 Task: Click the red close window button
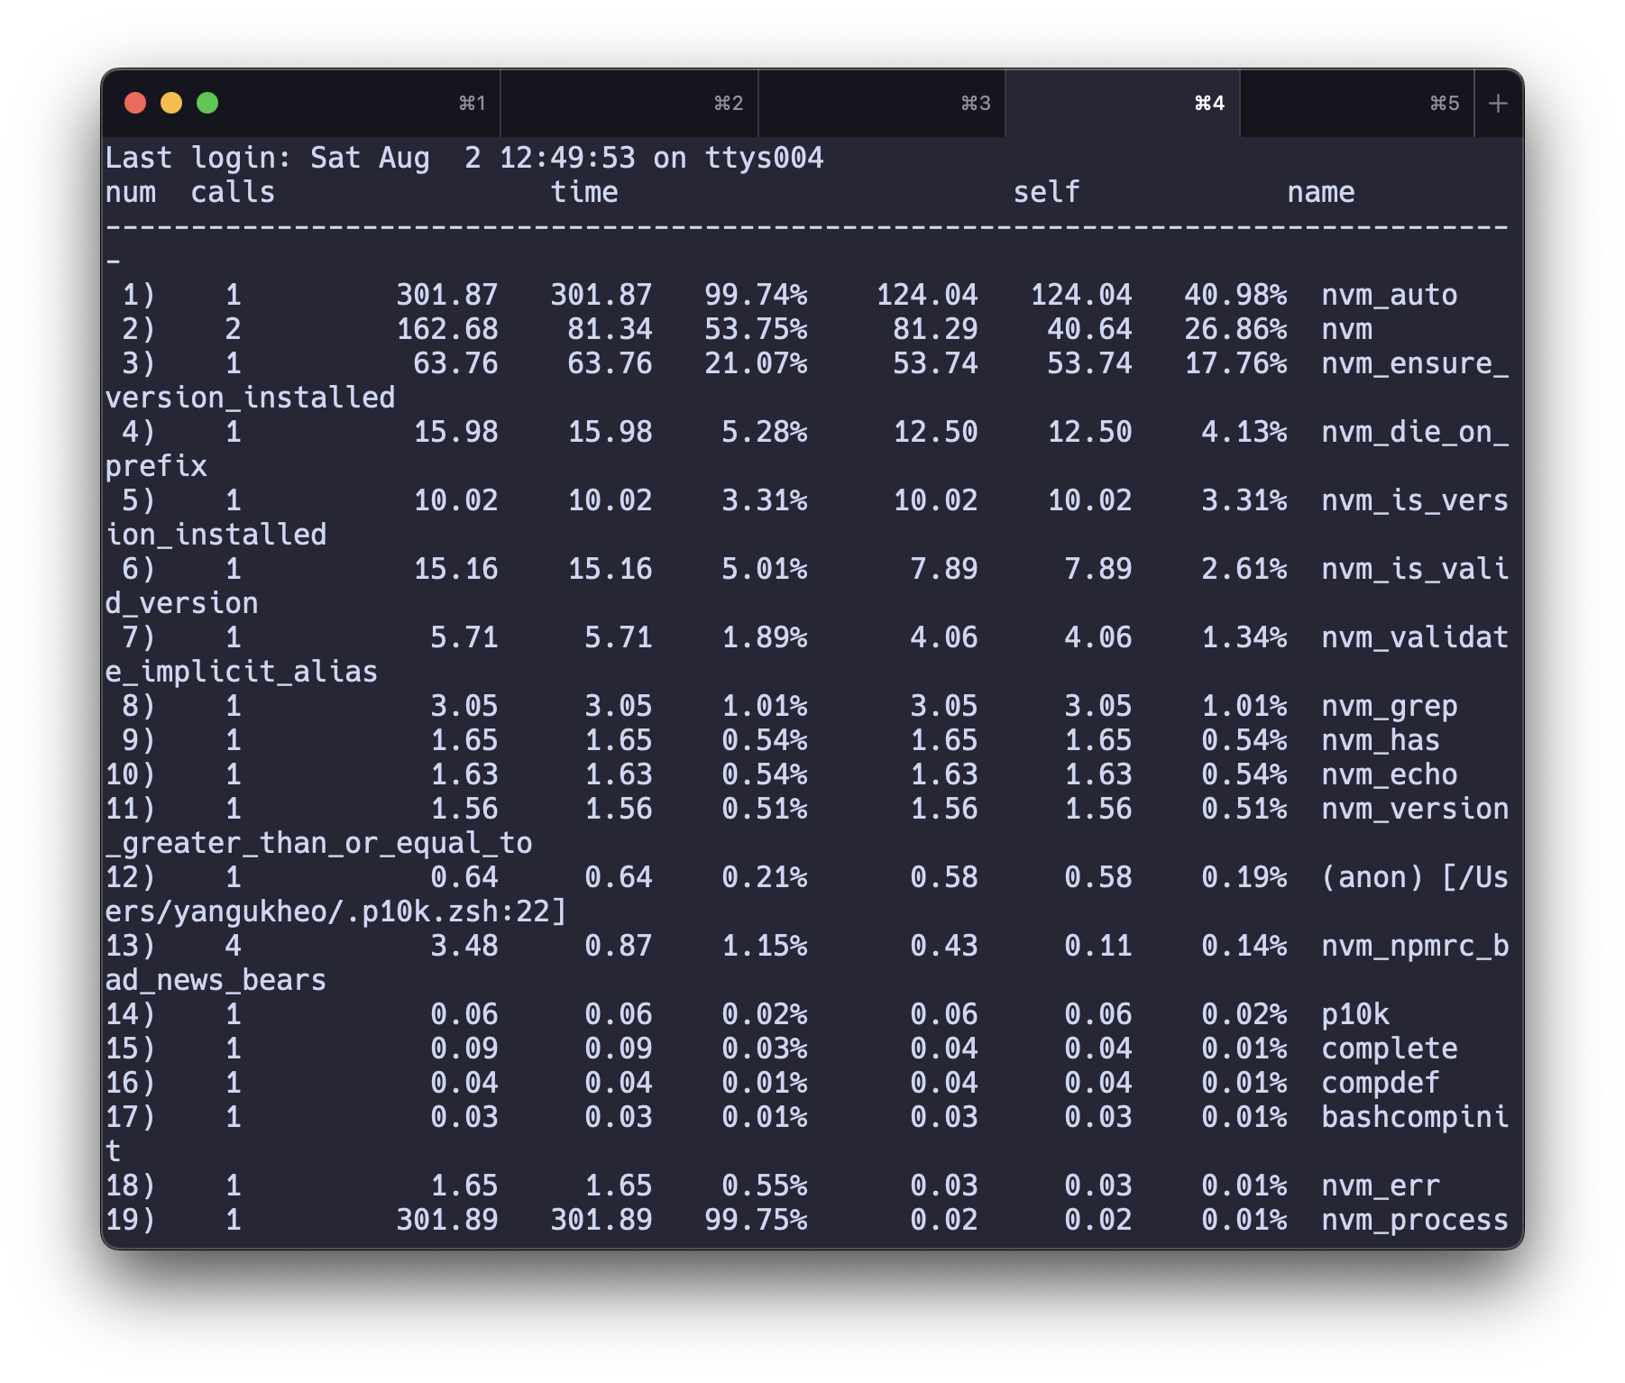tap(135, 104)
